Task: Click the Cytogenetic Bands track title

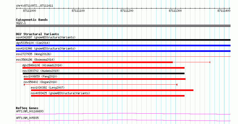Action: (x=32, y=20)
